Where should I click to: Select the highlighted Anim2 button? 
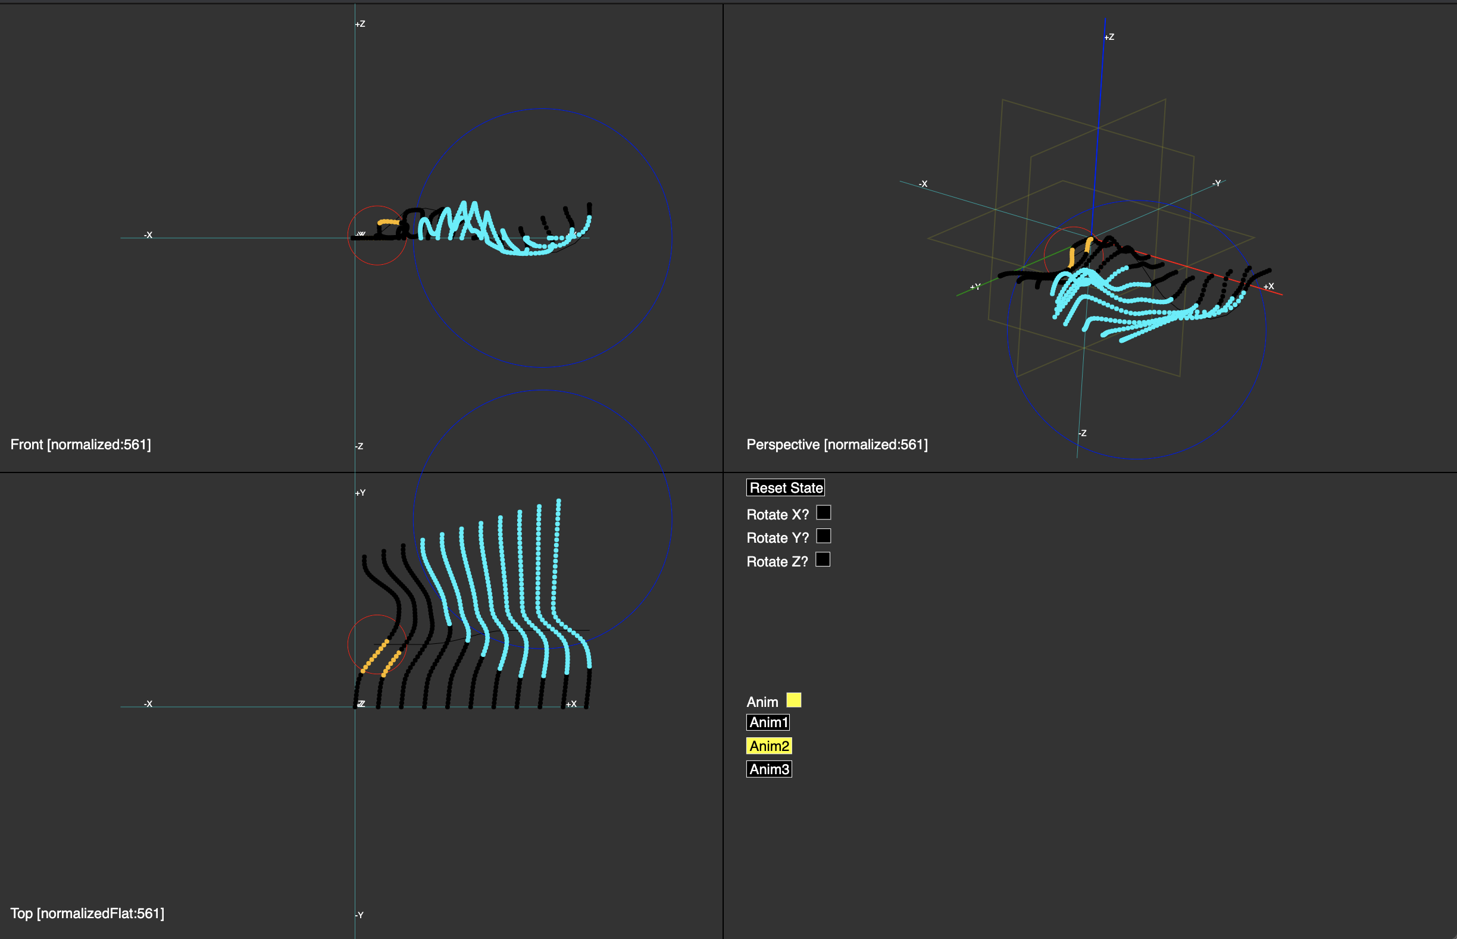(769, 746)
